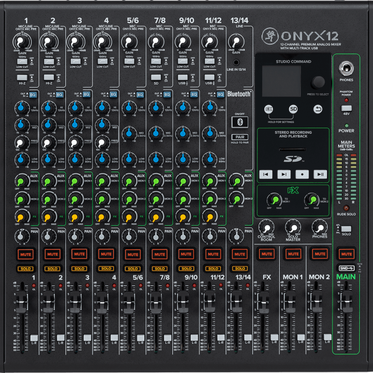The height and width of the screenshot is (373, 373).
Task: Enable the EQ button on channel 11/12
Action: pos(221,94)
